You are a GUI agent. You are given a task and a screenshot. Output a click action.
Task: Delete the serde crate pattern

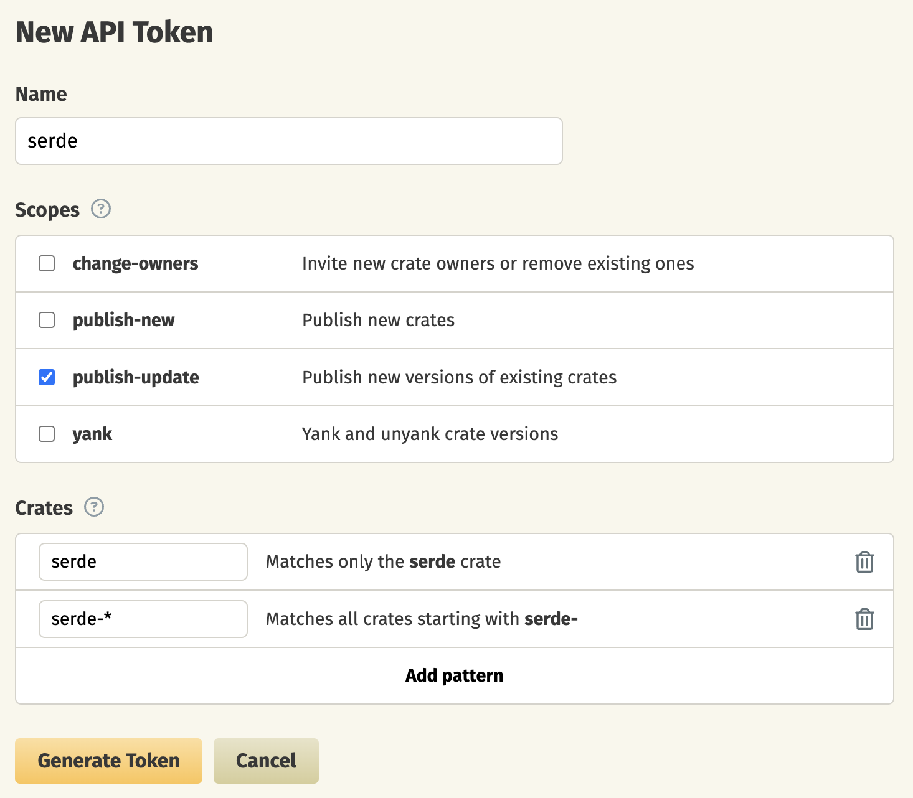[864, 561]
